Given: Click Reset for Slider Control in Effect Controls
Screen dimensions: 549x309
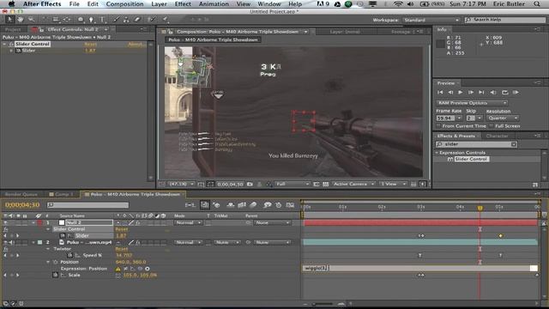Looking at the screenshot, I should point(90,44).
